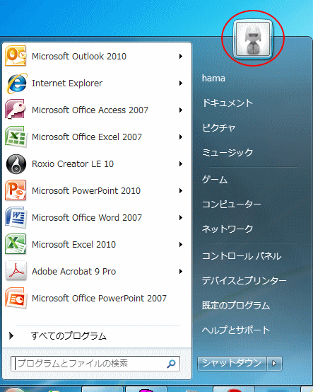Open Microsoft PowerPoint 2010 icon
The width and height of the screenshot is (313, 392).
[16, 190]
